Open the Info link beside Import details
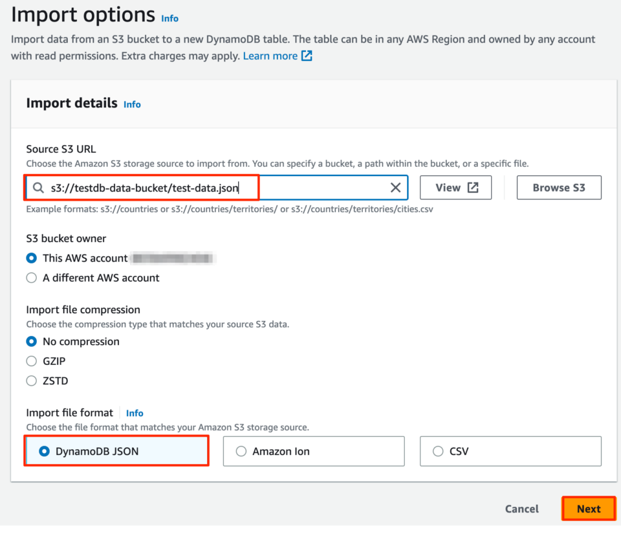 coord(132,104)
